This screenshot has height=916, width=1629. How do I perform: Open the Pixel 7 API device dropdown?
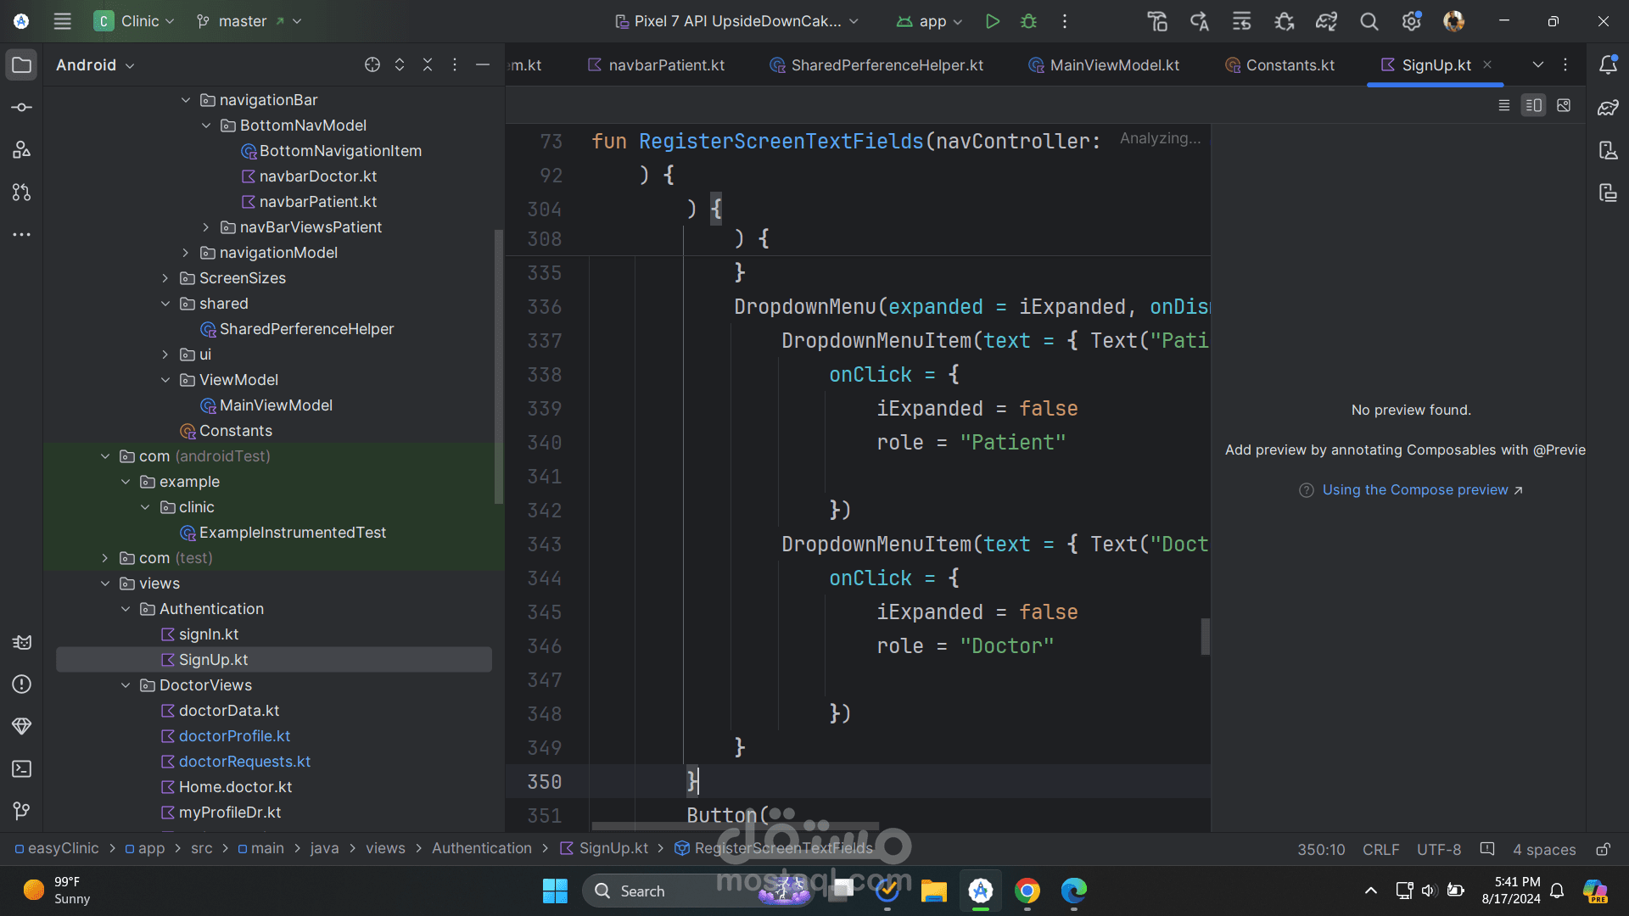click(736, 21)
